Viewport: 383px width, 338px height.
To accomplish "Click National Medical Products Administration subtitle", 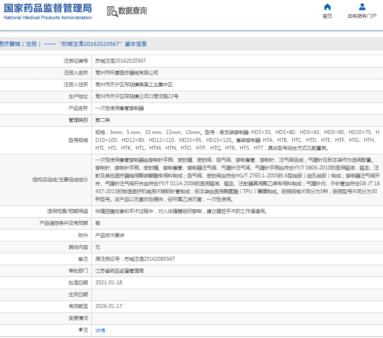I will coord(48,18).
